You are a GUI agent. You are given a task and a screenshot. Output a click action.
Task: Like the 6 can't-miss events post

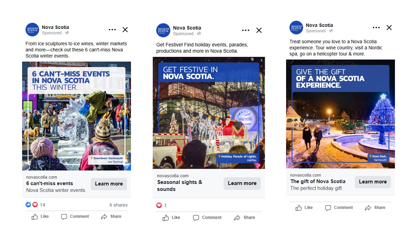(x=40, y=216)
